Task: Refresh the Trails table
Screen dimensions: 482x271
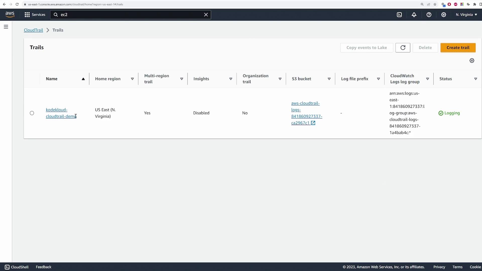Action: (403, 48)
